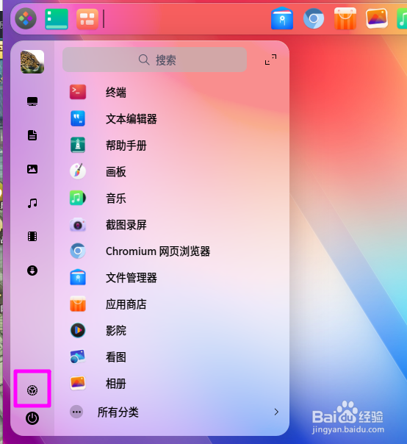The image size is (407, 444).
Task: Select the Chromium 网页浏览器 label
Action: pos(158,251)
